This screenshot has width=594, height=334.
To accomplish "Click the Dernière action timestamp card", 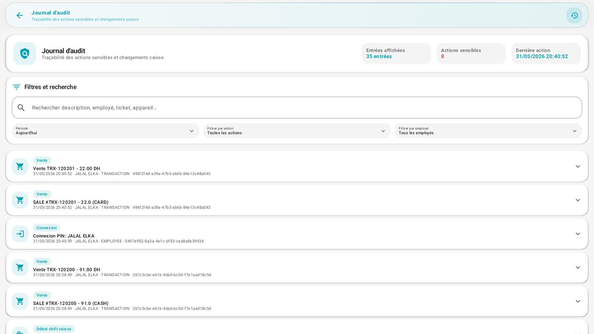I will (546, 53).
